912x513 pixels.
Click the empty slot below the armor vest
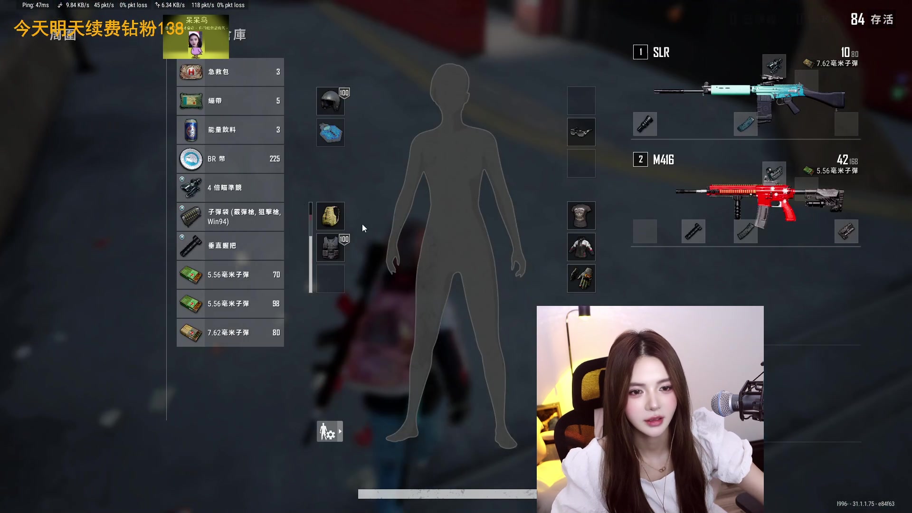331,278
